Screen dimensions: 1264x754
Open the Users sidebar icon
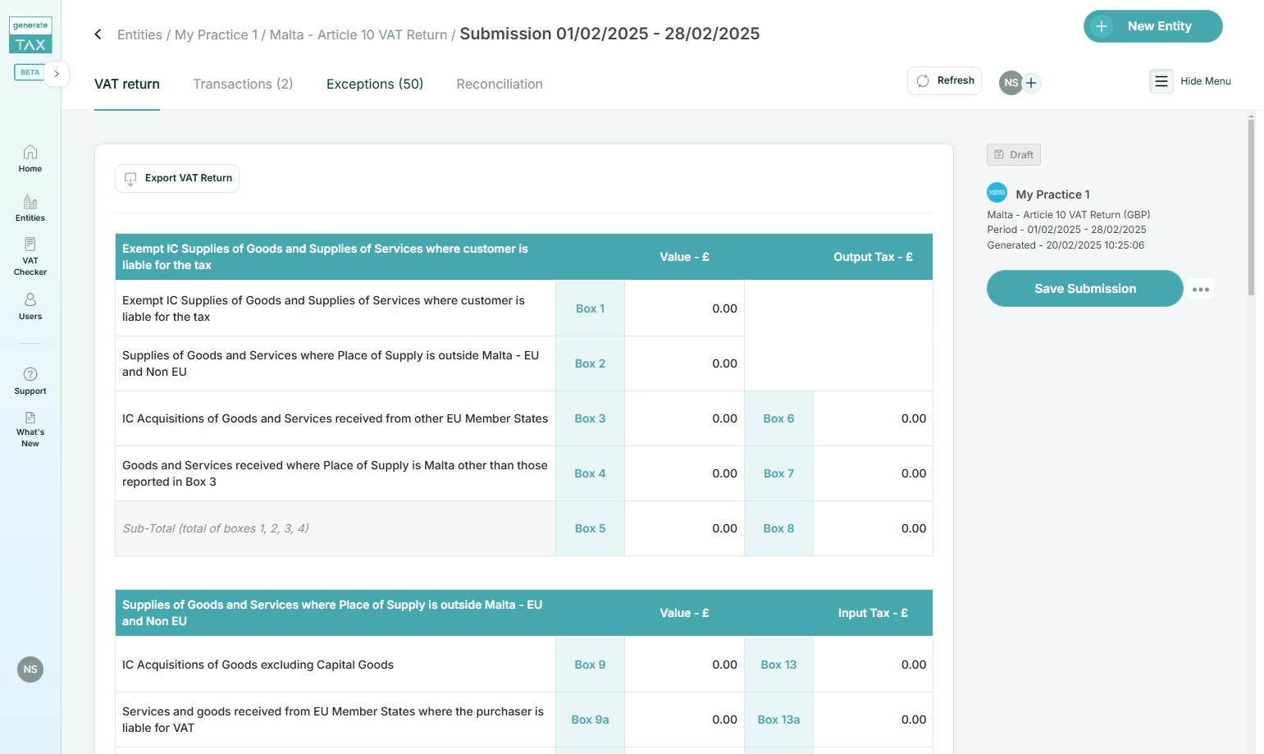(30, 306)
